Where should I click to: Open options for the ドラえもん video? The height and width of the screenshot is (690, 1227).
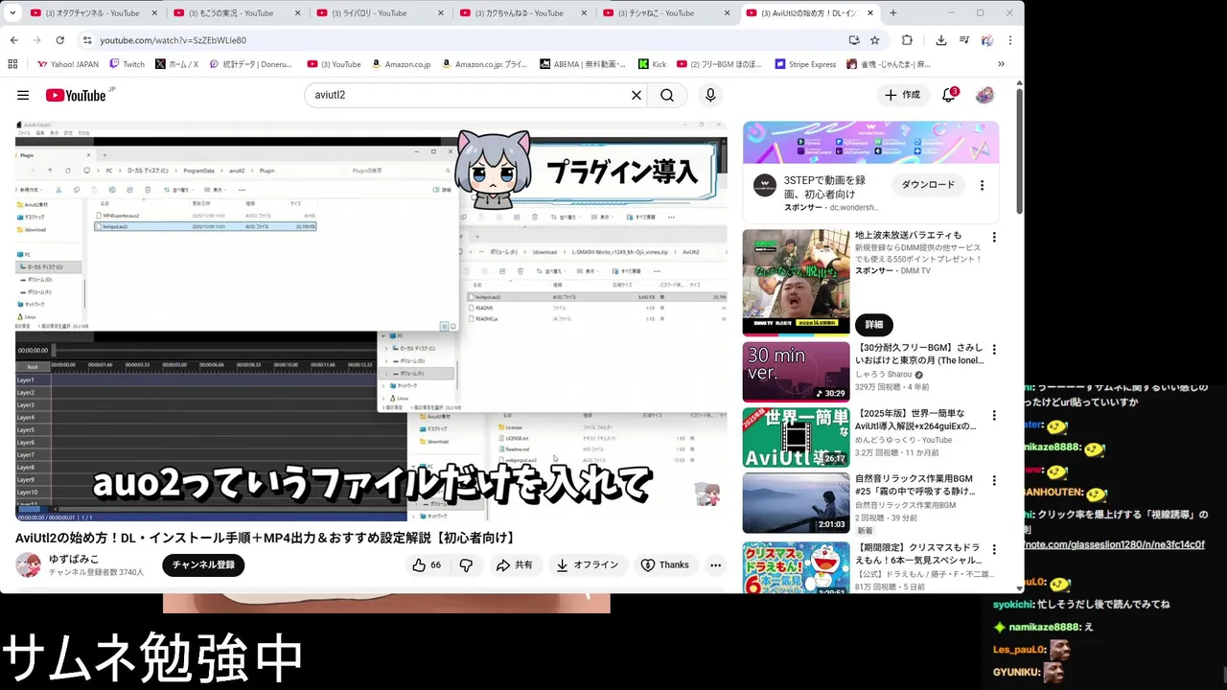(x=994, y=549)
